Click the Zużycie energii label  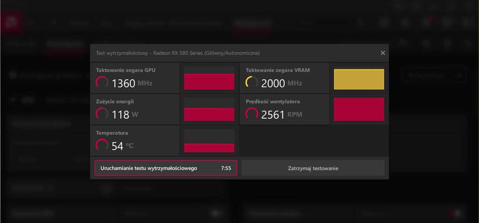click(x=115, y=101)
